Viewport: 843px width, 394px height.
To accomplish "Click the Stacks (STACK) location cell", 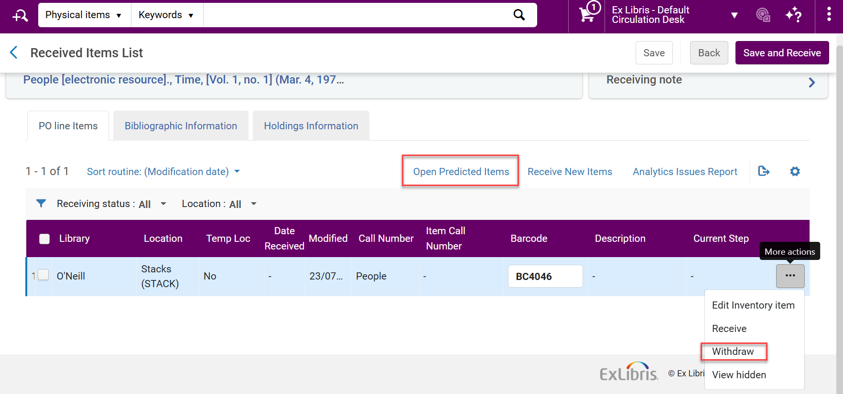I will pyautogui.click(x=160, y=276).
